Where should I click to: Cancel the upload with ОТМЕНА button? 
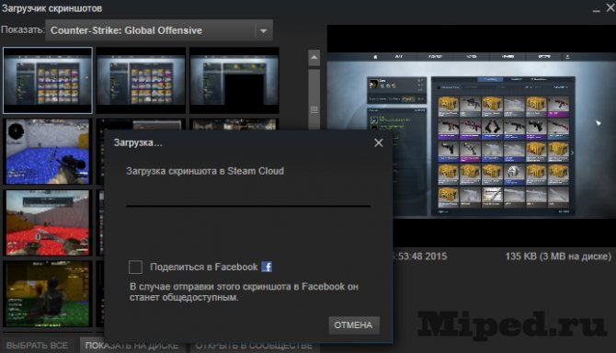pos(354,325)
